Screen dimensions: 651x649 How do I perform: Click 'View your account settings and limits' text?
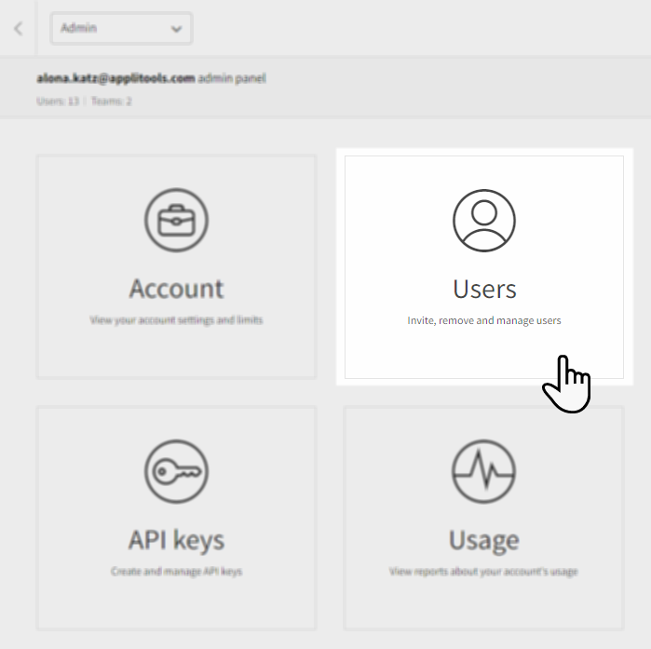[176, 320]
